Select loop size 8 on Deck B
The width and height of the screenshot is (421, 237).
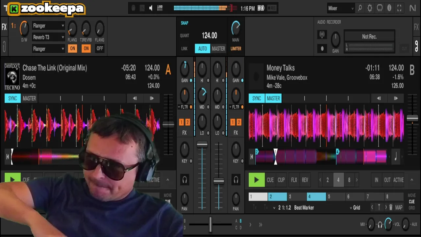point(349,180)
